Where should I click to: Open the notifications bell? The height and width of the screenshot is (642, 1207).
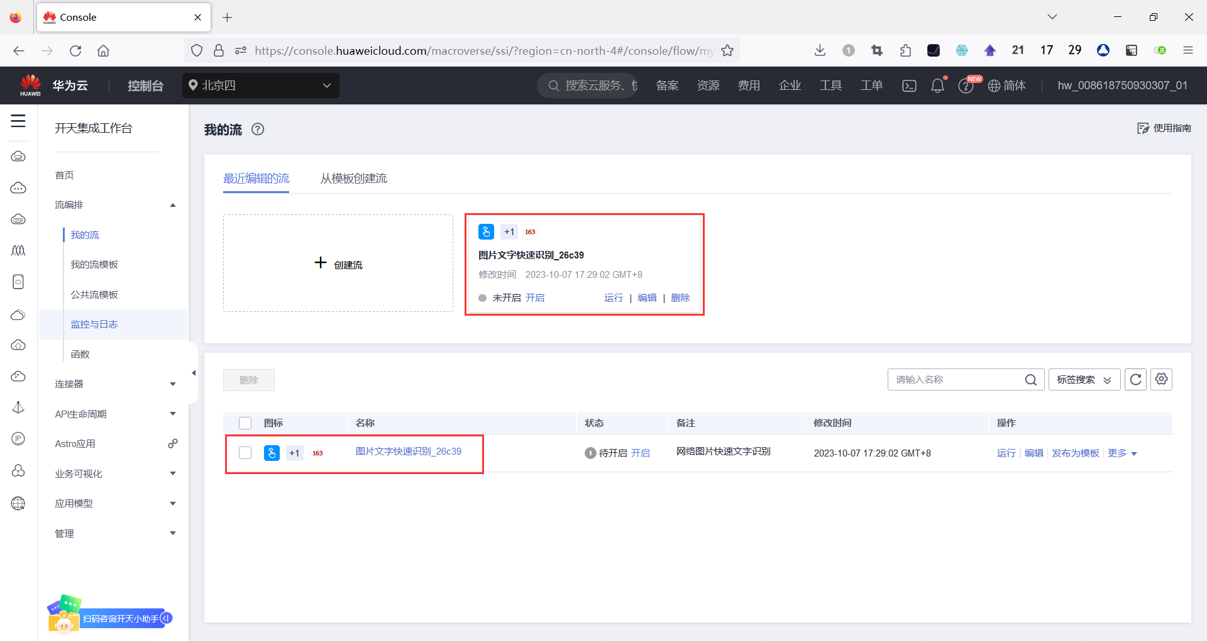(937, 86)
